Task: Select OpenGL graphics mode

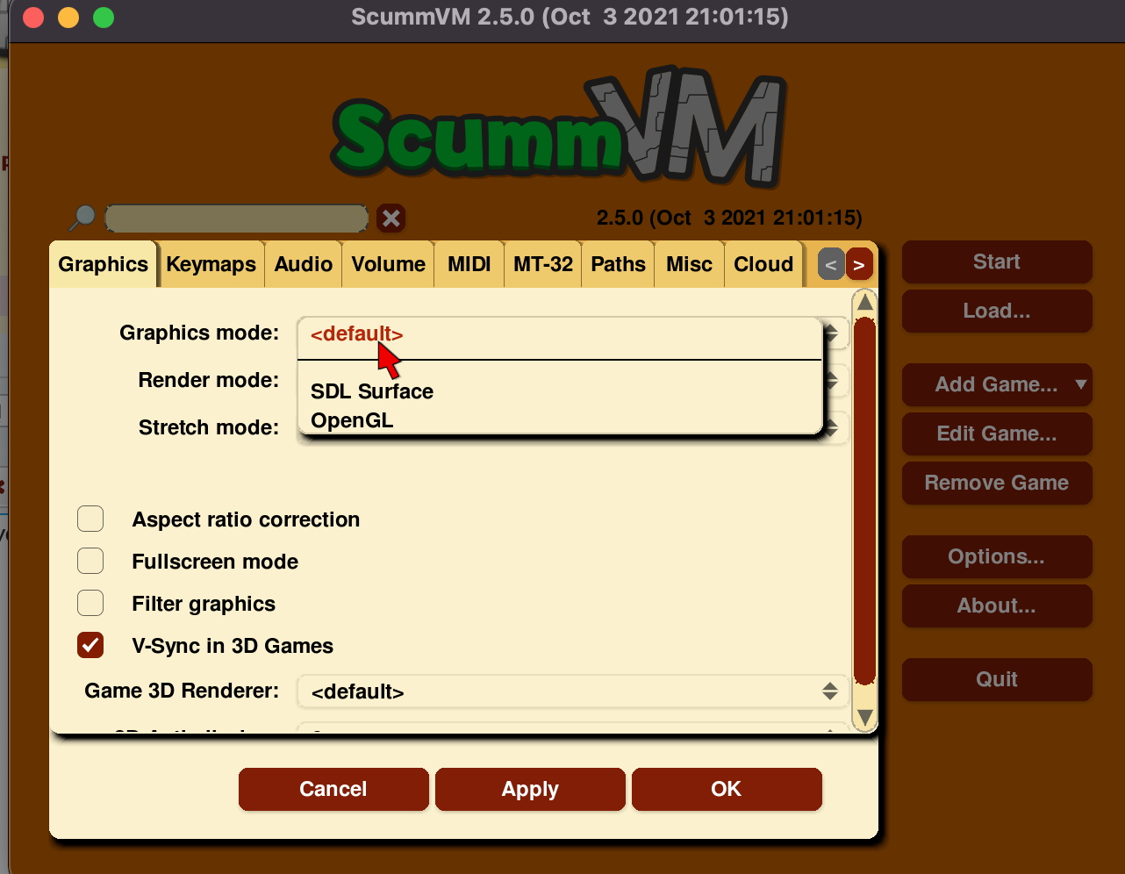Action: tap(352, 420)
